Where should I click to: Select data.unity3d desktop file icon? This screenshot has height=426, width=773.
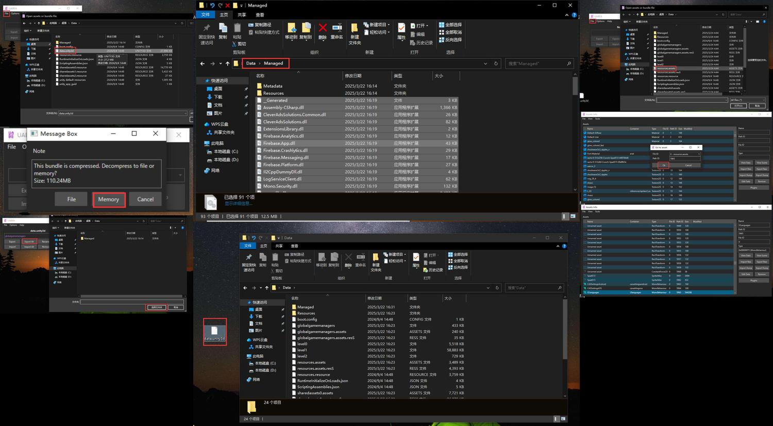click(x=214, y=333)
